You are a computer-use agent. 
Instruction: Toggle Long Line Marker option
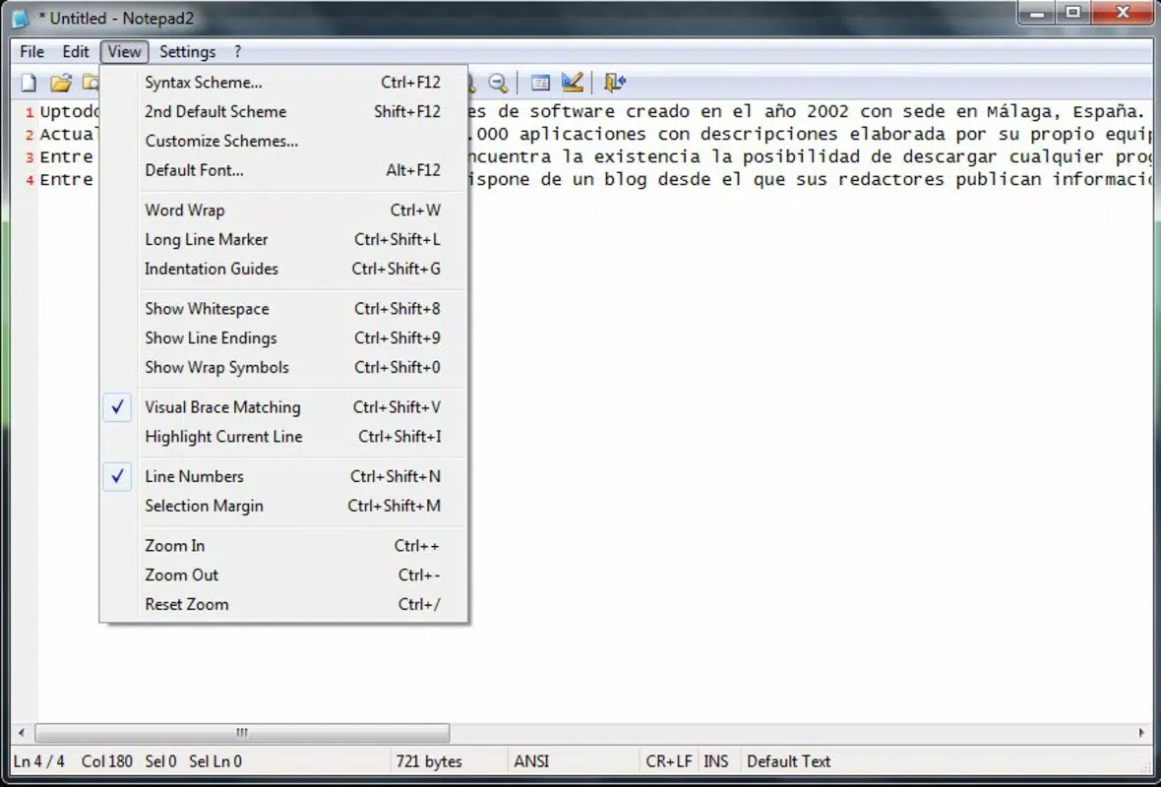coord(283,240)
